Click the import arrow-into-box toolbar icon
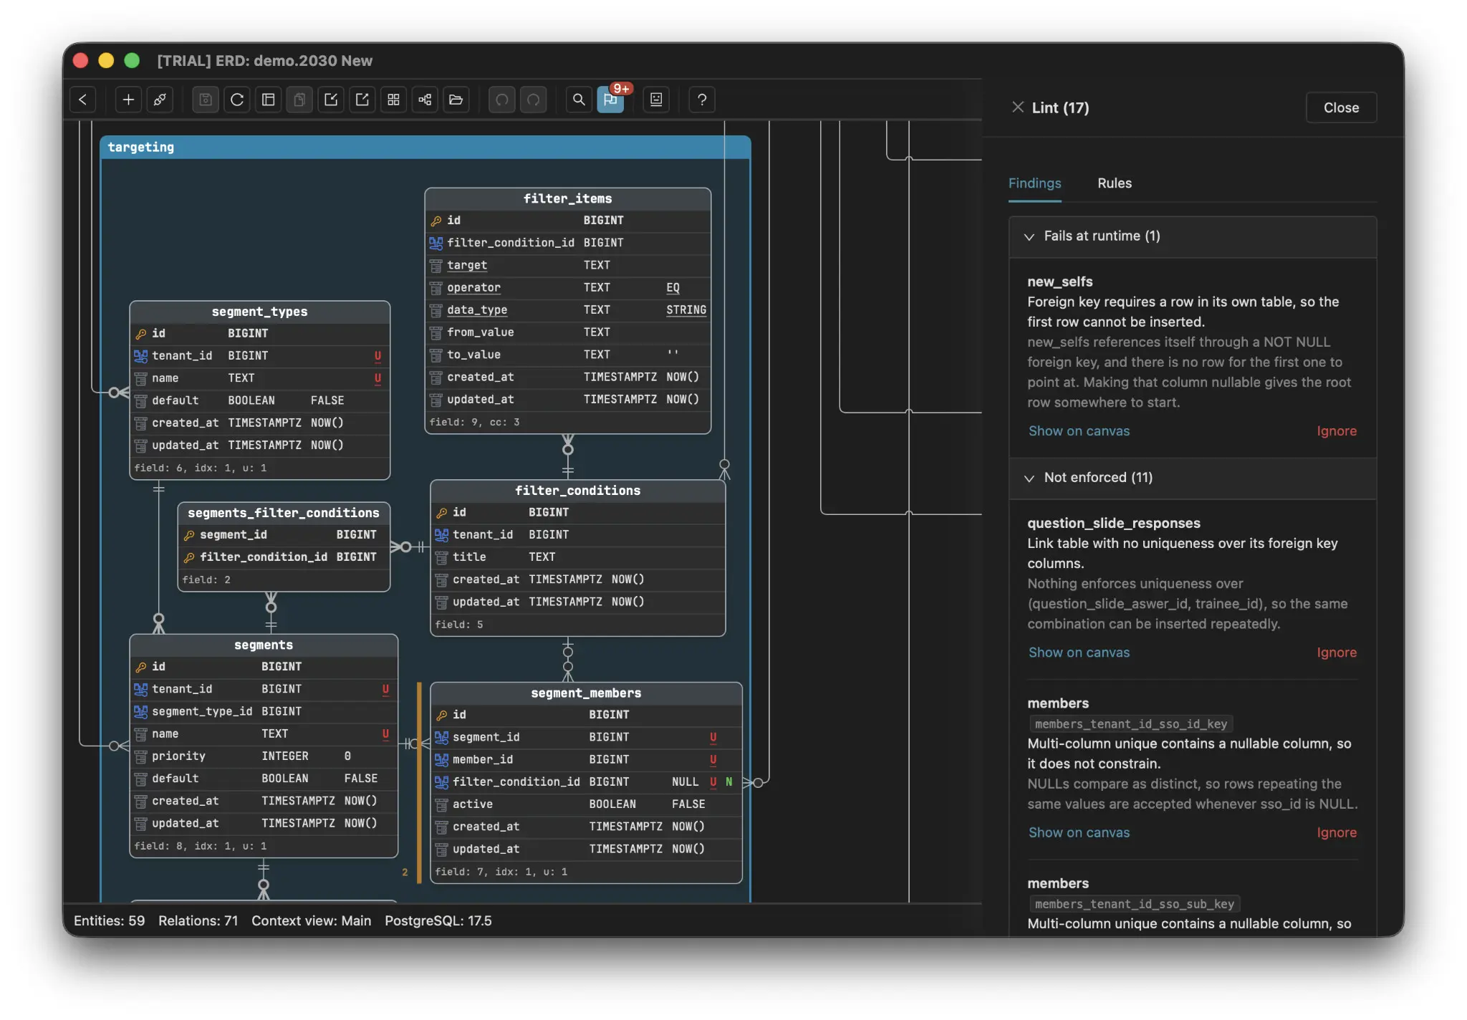The width and height of the screenshot is (1467, 1020). click(331, 100)
